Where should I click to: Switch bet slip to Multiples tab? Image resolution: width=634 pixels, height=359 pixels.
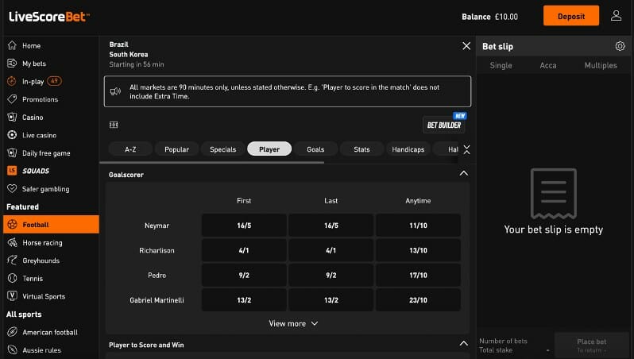point(601,65)
